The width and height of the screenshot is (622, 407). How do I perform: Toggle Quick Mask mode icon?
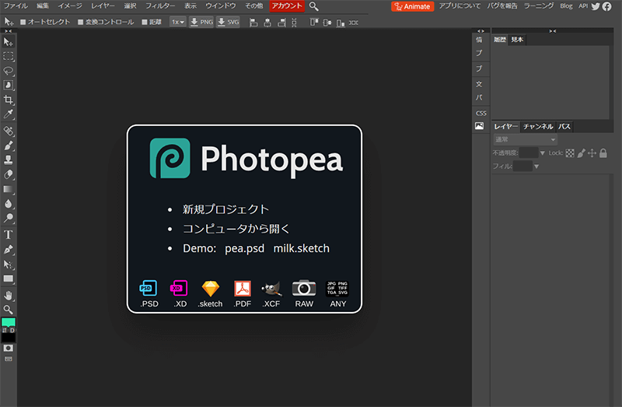9,348
